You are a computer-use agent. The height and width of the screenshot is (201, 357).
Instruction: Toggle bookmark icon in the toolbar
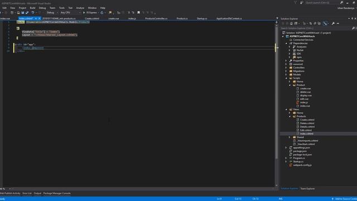[138, 12]
